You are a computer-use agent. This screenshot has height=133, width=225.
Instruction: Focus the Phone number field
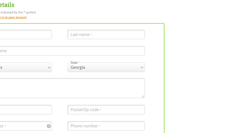click(x=106, y=126)
